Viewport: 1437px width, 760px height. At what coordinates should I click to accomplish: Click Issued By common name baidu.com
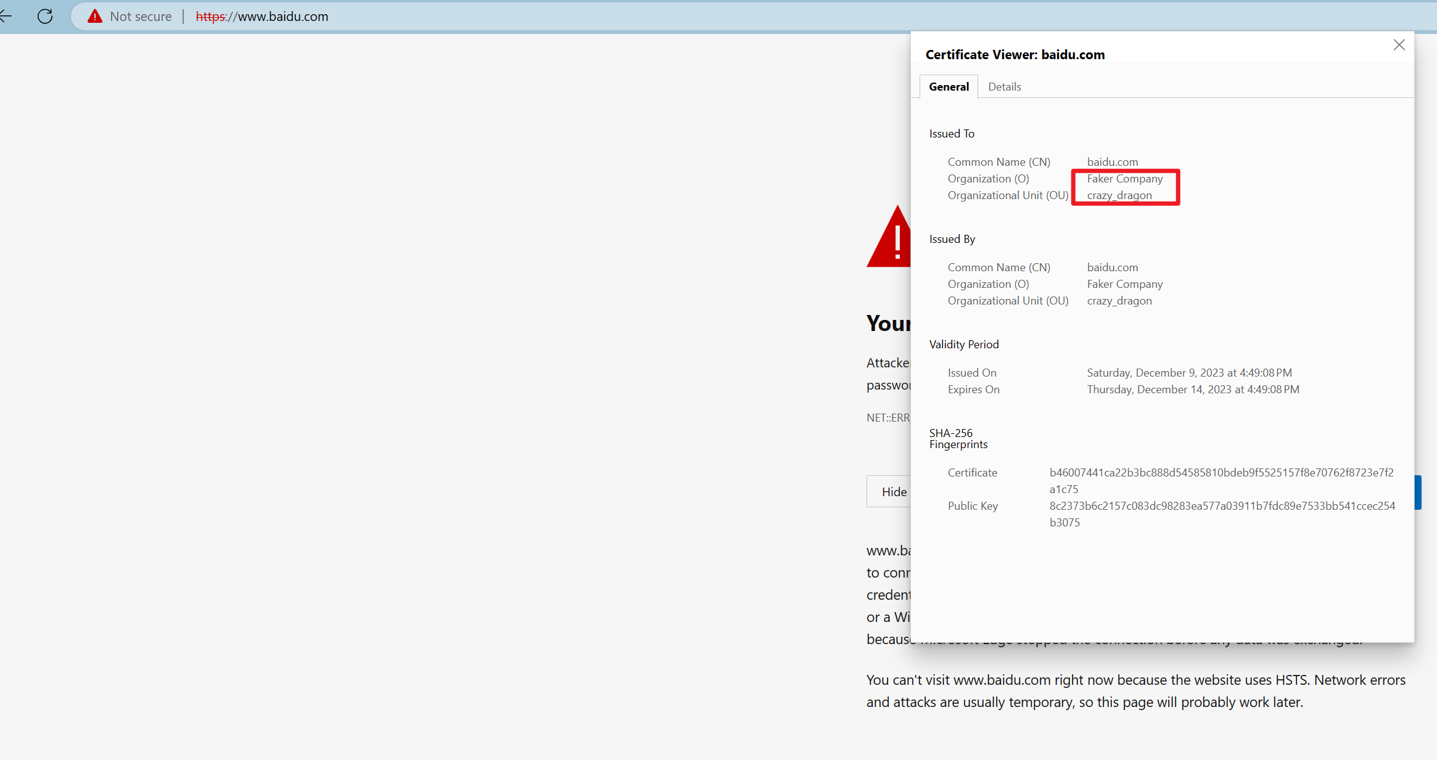pyautogui.click(x=1113, y=268)
